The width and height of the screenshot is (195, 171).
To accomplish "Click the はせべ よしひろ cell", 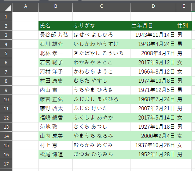I will 102,35.
